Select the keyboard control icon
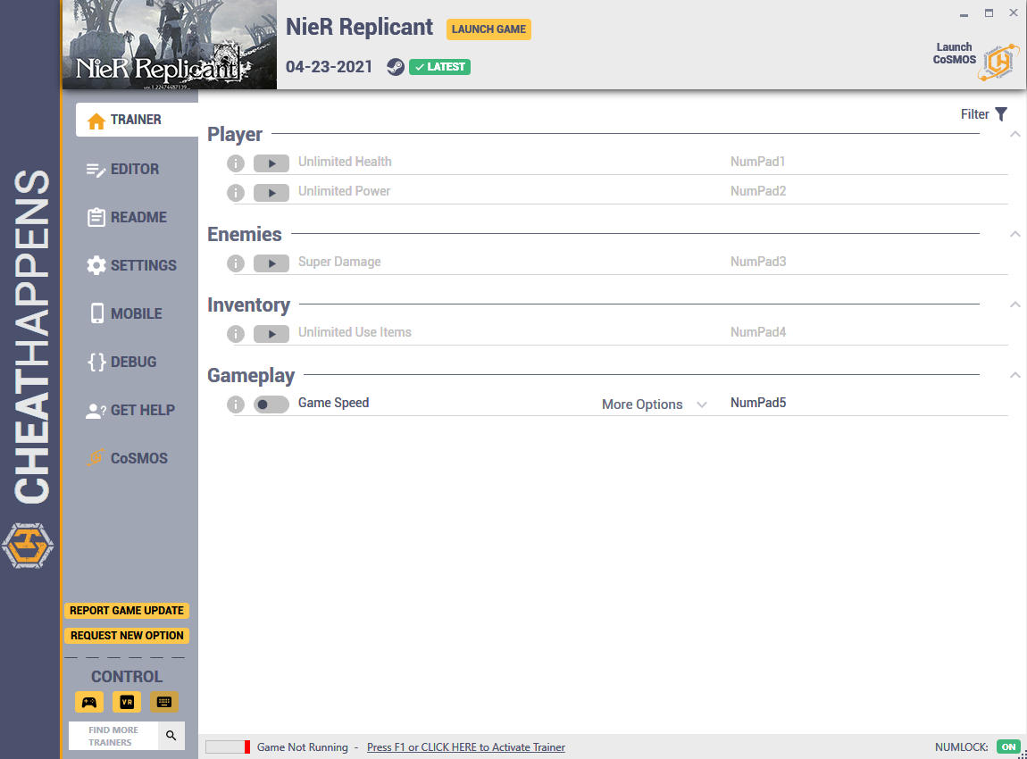The image size is (1027, 759). pyautogui.click(x=163, y=702)
